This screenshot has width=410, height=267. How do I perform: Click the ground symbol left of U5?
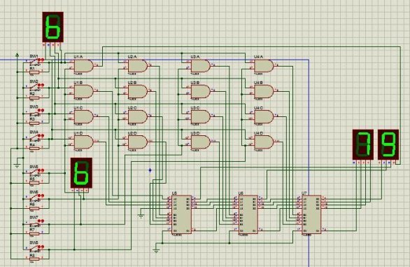[141, 216]
